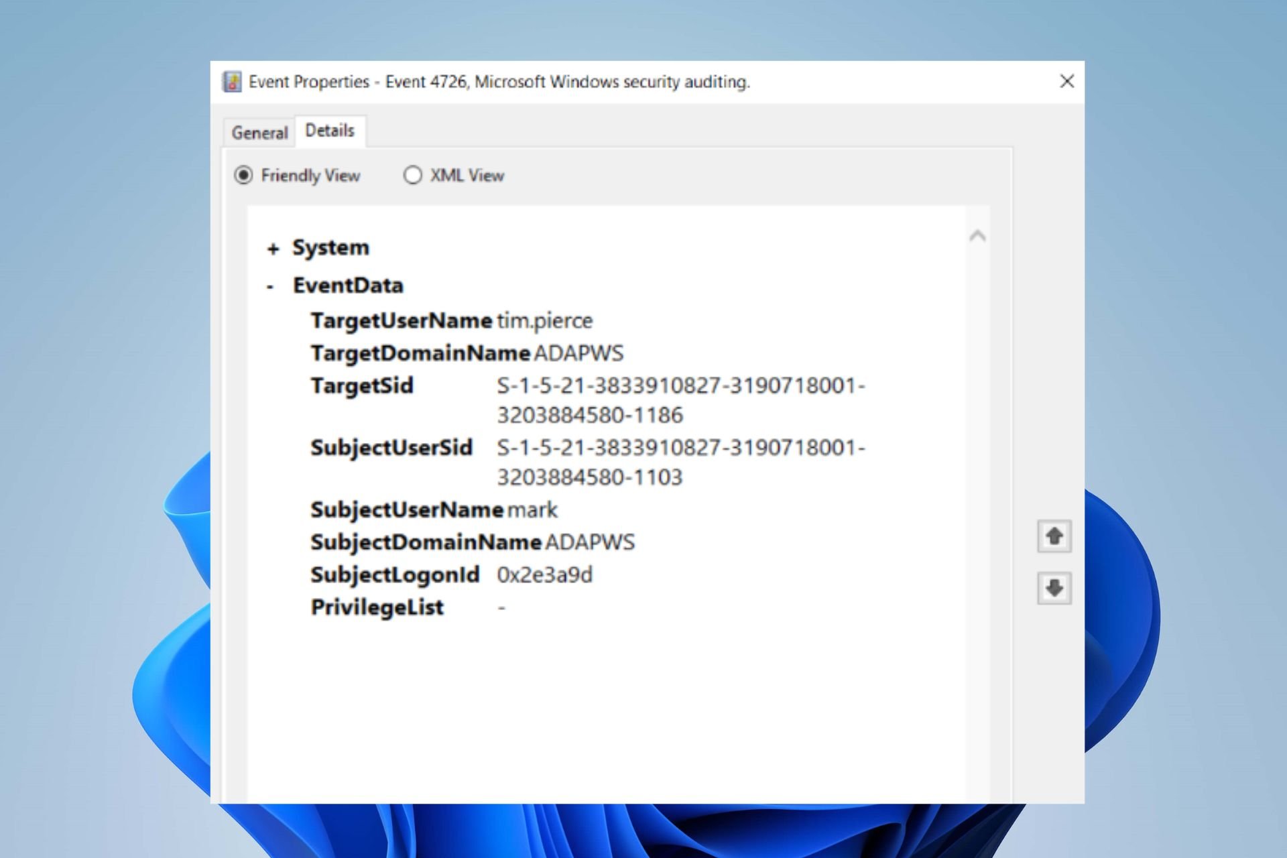The height and width of the screenshot is (858, 1287).
Task: Click the Event Properties window icon
Action: click(232, 82)
